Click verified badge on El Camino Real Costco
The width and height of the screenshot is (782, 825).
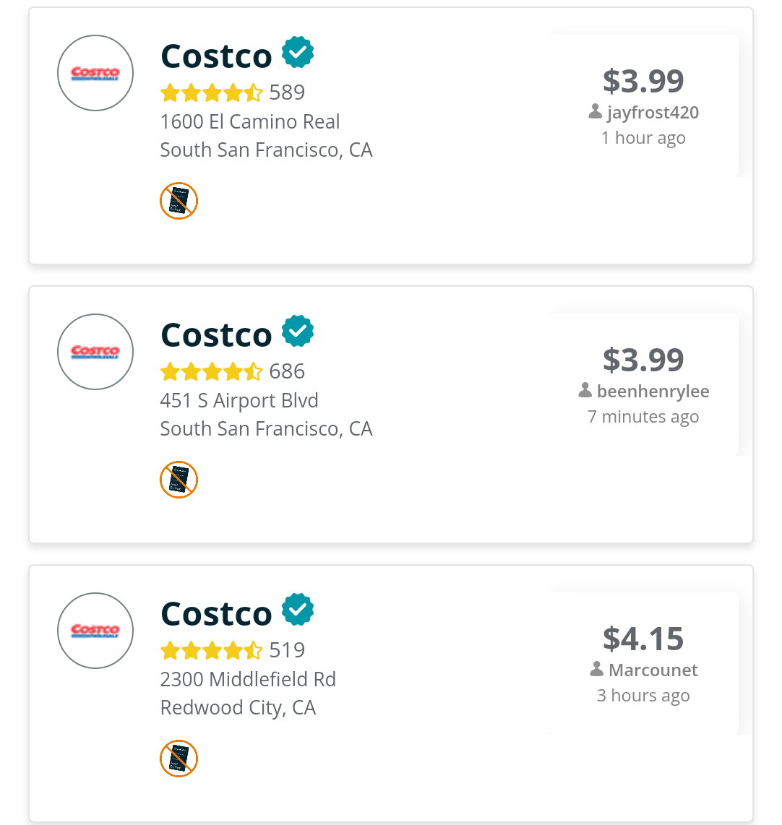coord(298,53)
